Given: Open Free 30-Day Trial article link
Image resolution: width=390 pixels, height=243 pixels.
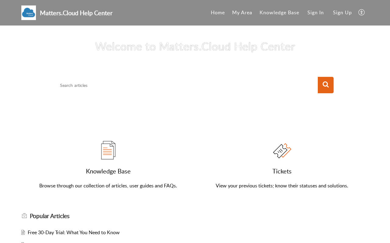Looking at the screenshot, I should tap(74, 232).
